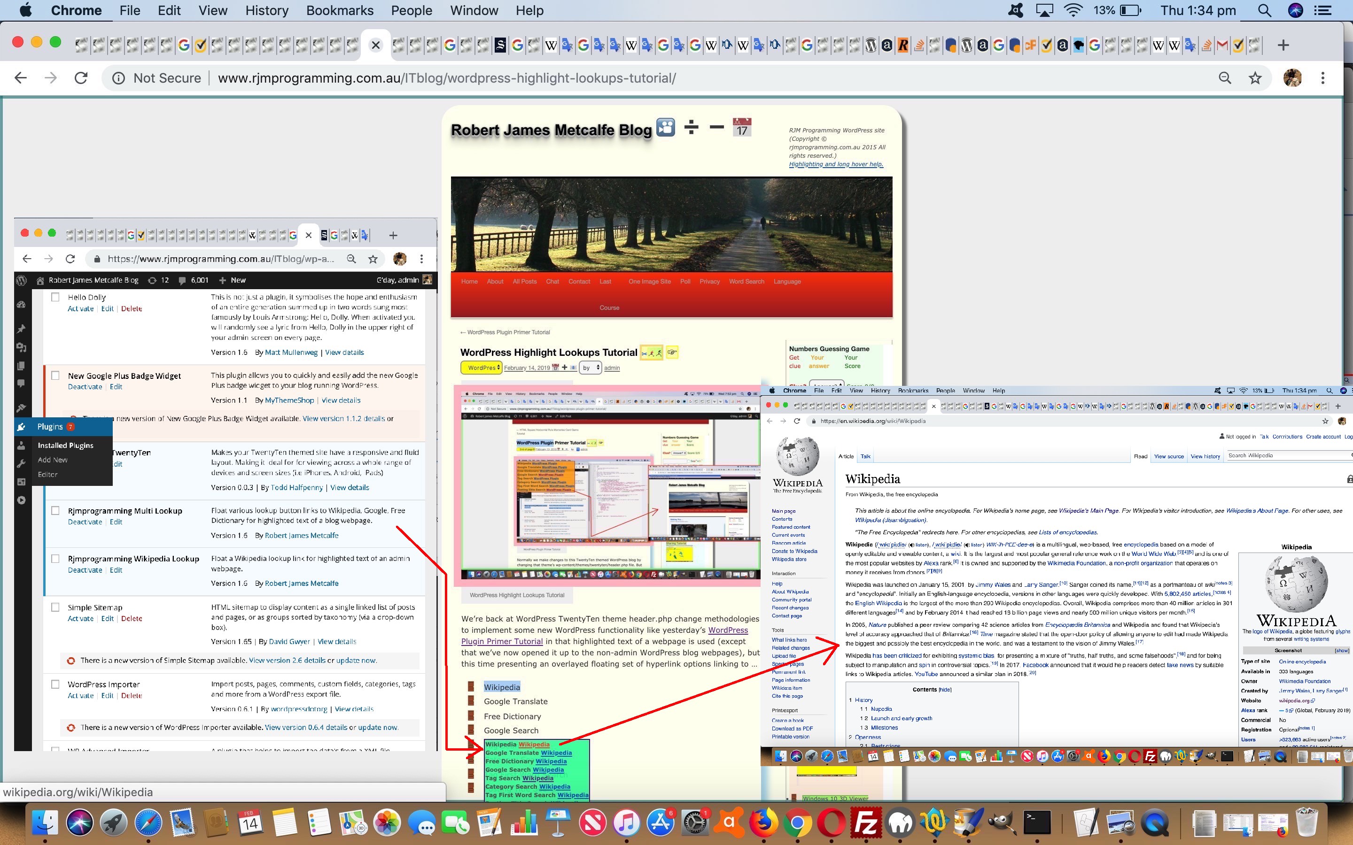Click 'Google Search' list item in post
The image size is (1353, 845).
click(x=511, y=730)
